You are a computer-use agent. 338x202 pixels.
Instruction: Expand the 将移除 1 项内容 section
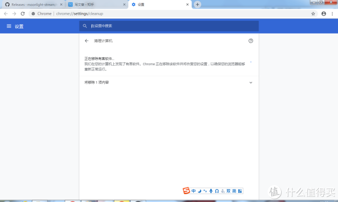tap(169, 82)
